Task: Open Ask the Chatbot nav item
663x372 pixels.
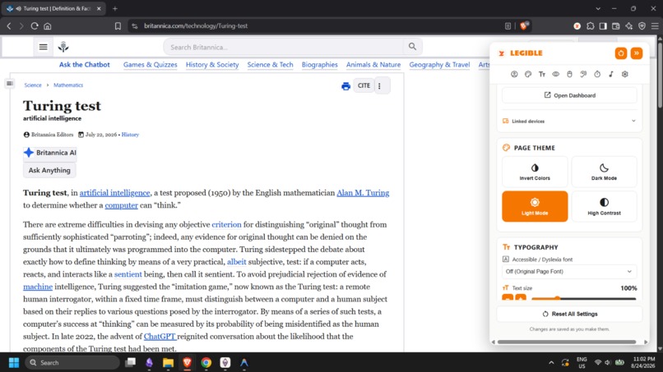Action: tap(84, 65)
